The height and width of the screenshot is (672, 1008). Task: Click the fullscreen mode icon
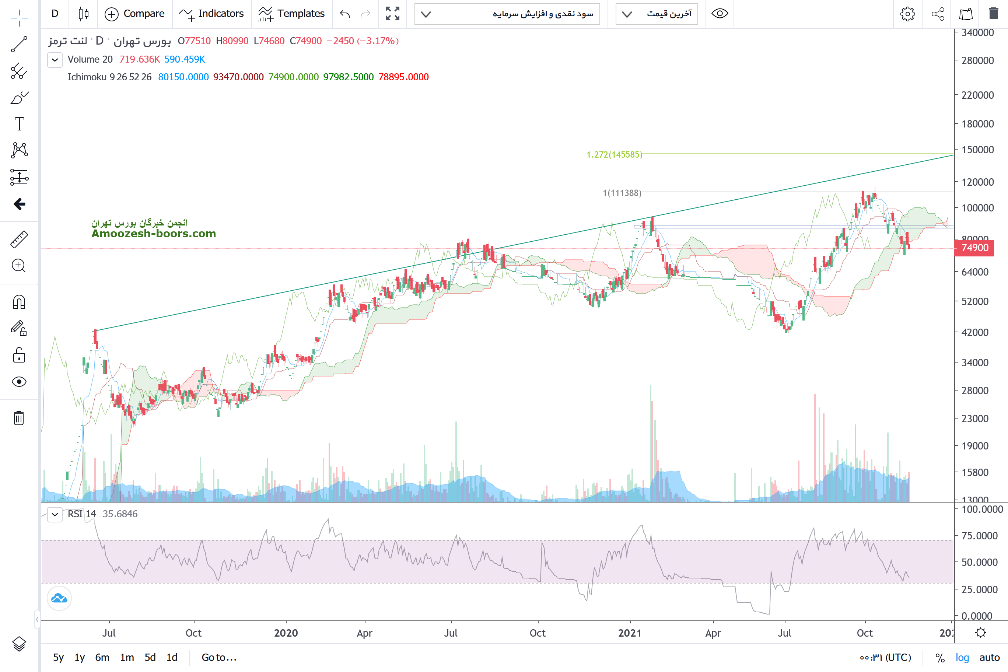tap(393, 14)
